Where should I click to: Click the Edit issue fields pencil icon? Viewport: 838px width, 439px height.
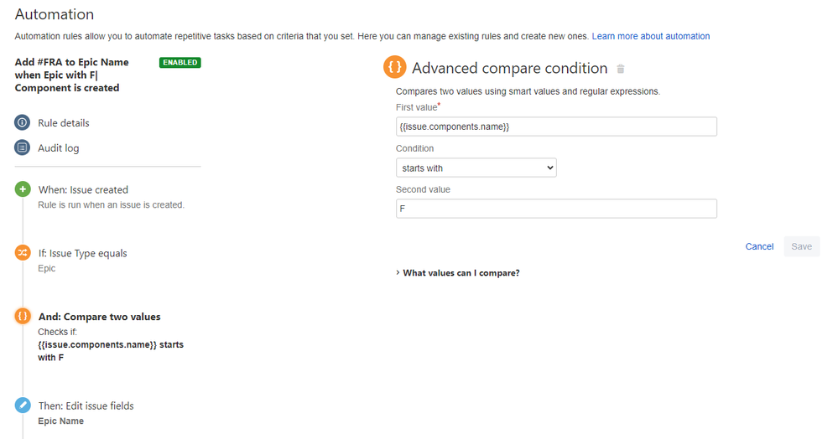[x=23, y=405]
